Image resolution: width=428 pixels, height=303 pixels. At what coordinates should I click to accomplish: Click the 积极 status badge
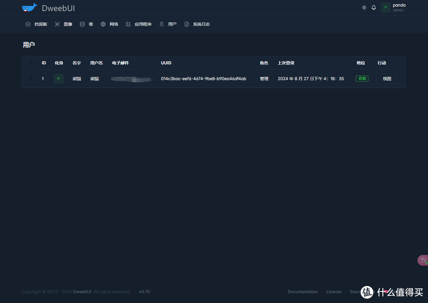coord(362,79)
